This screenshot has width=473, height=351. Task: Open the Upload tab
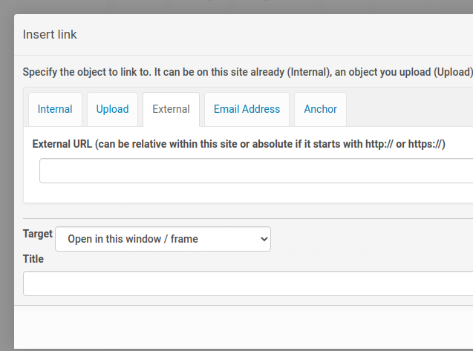tap(113, 109)
